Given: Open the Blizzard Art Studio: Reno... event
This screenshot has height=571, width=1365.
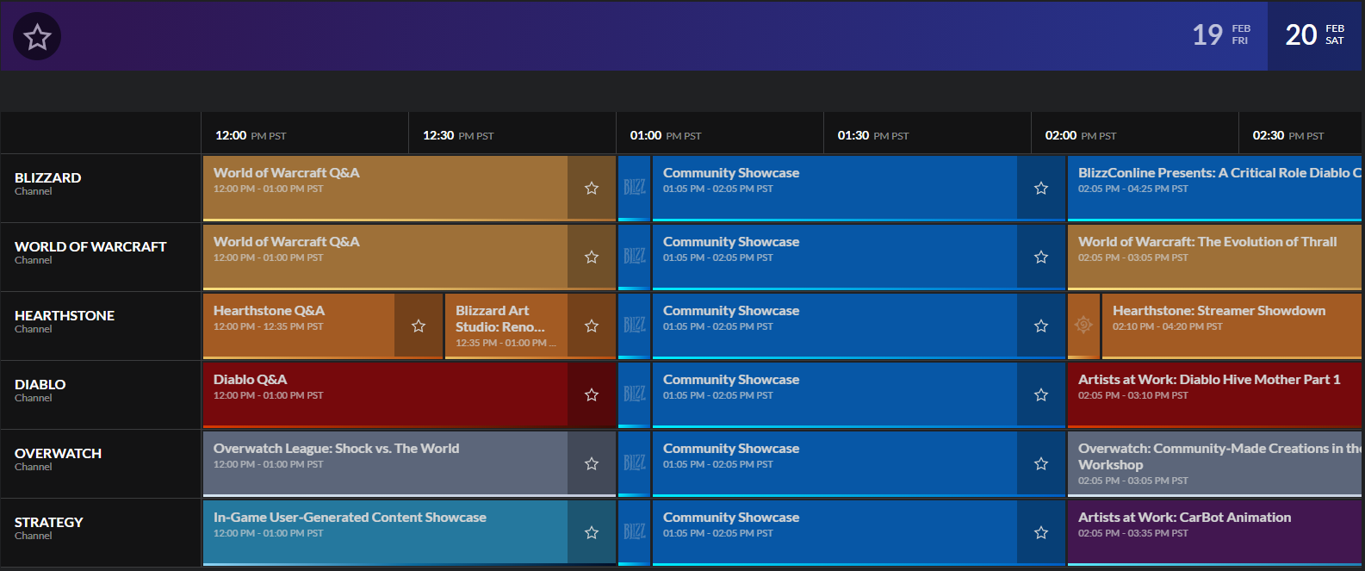Looking at the screenshot, I should coord(506,326).
